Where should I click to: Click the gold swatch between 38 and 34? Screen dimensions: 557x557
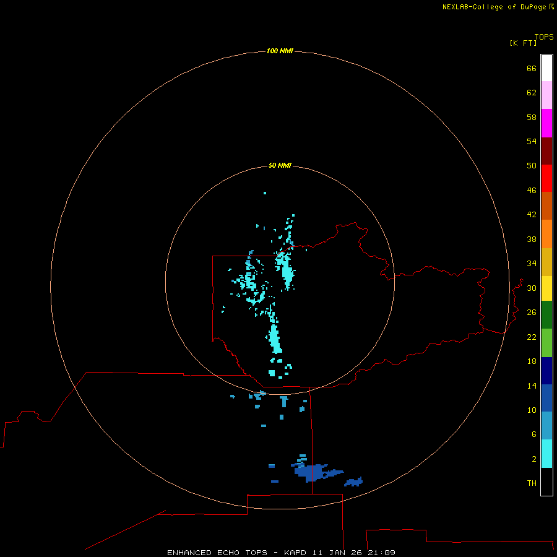click(546, 262)
